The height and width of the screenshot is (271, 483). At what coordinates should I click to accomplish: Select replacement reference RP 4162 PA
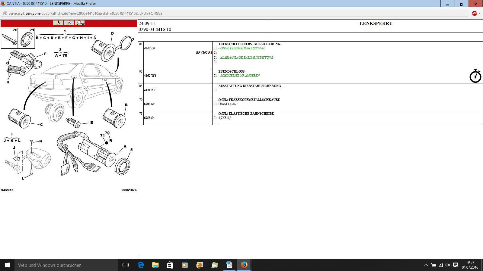pos(204,52)
